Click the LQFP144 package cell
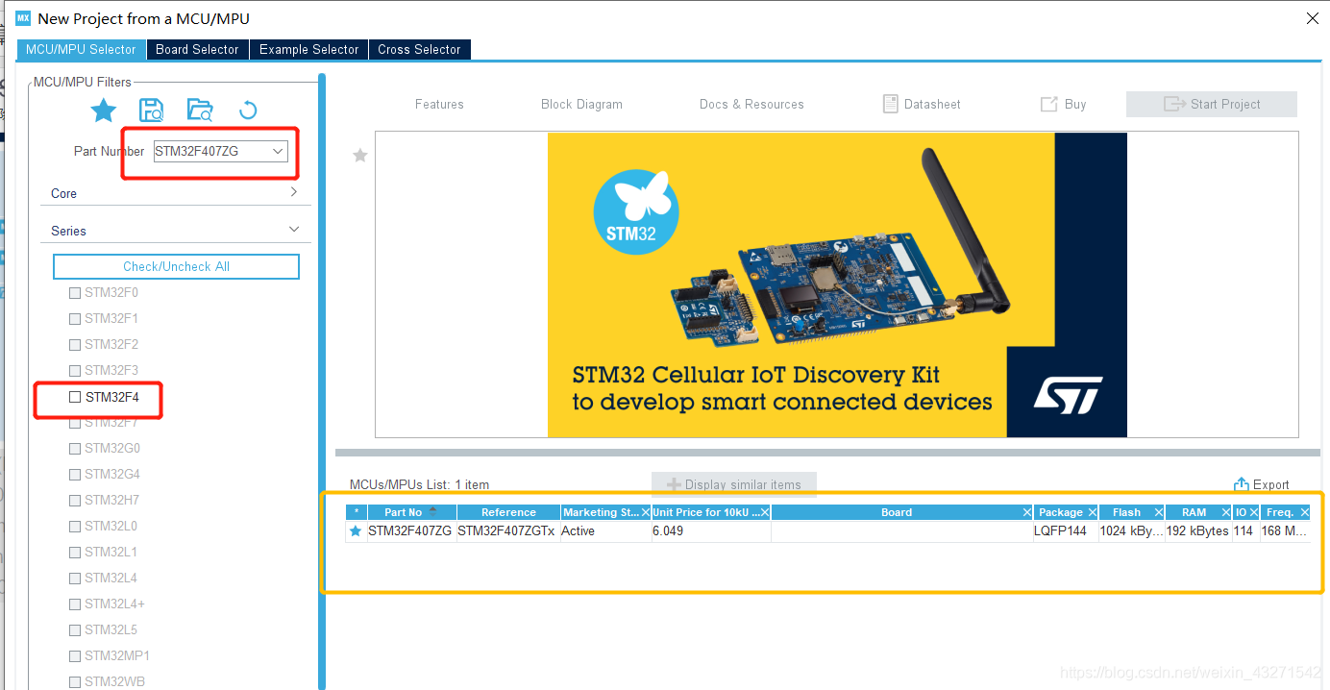Viewport: 1330px width, 690px height. 1066,530
